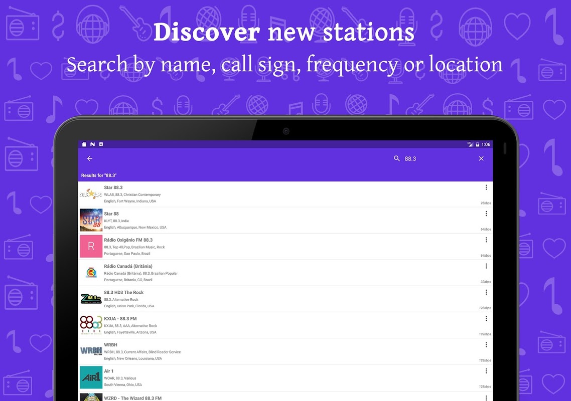Open more options for 88.3 HD3 The Rock
The image size is (571, 401).
coord(486,292)
